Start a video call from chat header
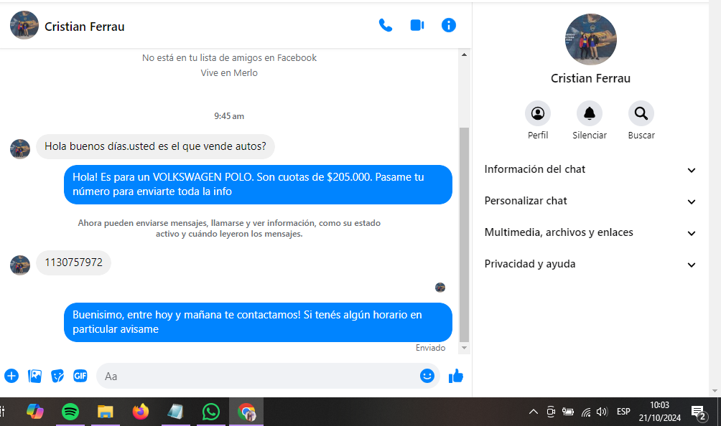Viewport: 721px width, 426px height. coord(417,26)
